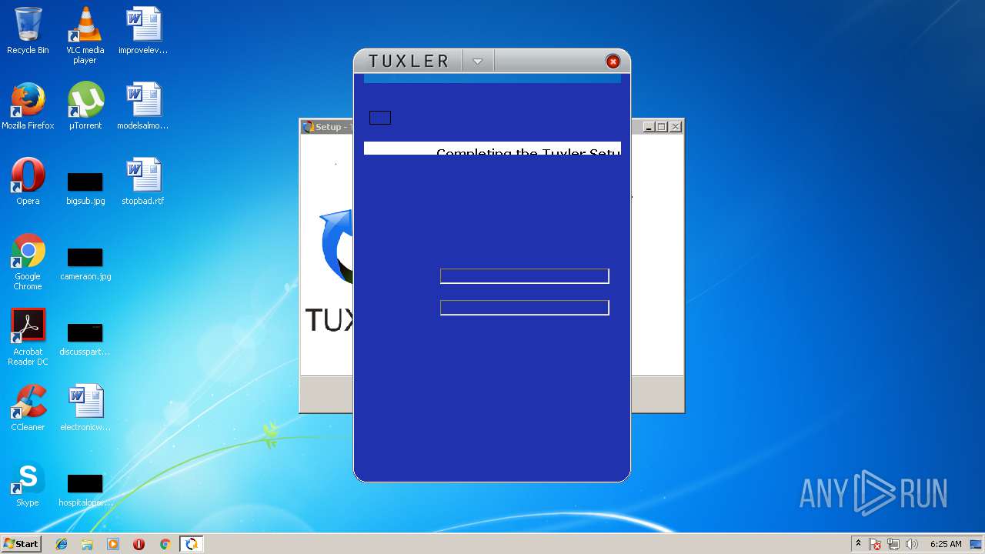Open the clock showing 6:25 AM
The image size is (985, 554).
pyautogui.click(x=946, y=544)
